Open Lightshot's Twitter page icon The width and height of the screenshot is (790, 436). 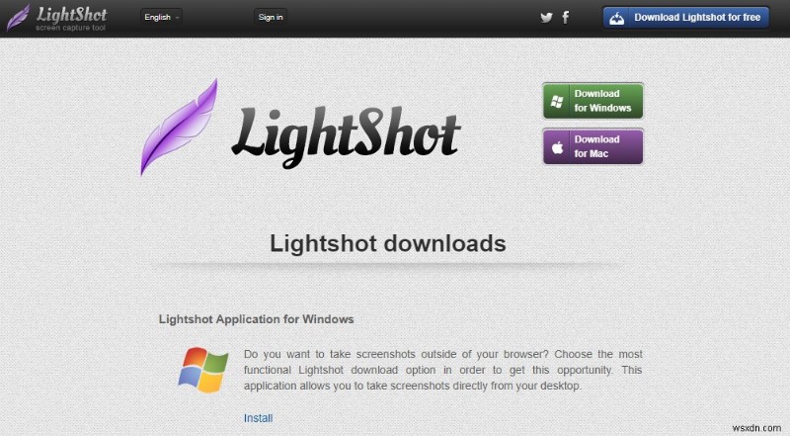(546, 18)
